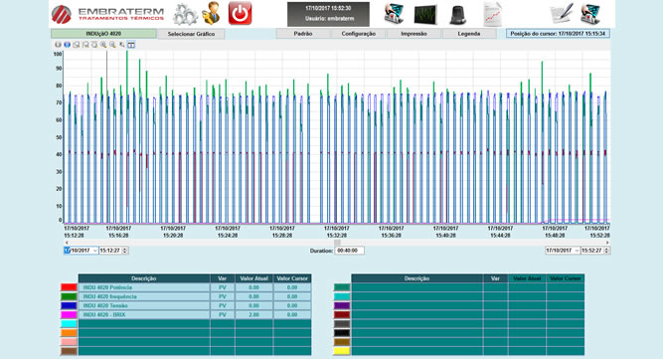The width and height of the screenshot is (663, 359).
Task: Click the red INDU 4020 Potência swatch
Action: (x=69, y=287)
